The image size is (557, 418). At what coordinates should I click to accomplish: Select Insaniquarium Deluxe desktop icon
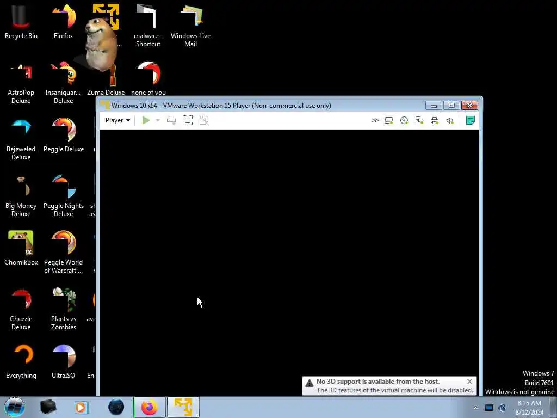(x=63, y=83)
